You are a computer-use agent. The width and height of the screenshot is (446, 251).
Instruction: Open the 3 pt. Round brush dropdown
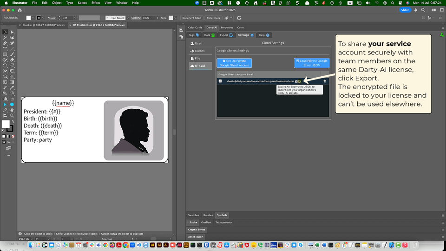[x=127, y=18]
